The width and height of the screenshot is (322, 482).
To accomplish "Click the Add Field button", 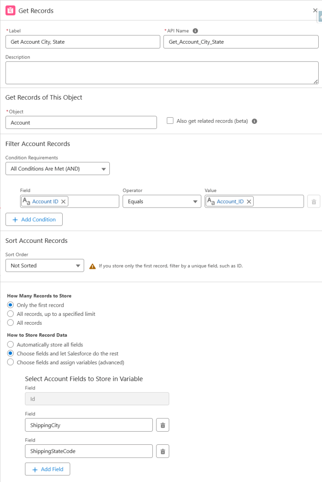I will (48, 469).
